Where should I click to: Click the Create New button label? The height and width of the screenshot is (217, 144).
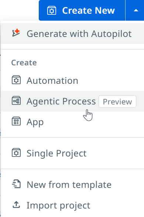click(x=88, y=10)
